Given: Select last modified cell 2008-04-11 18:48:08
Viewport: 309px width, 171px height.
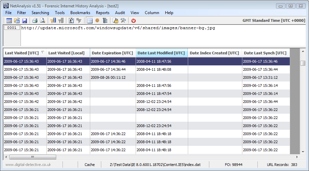Looking at the screenshot, I should (162, 69).
